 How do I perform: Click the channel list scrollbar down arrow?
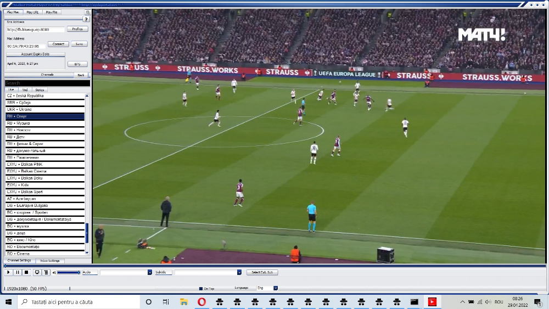[x=87, y=253]
